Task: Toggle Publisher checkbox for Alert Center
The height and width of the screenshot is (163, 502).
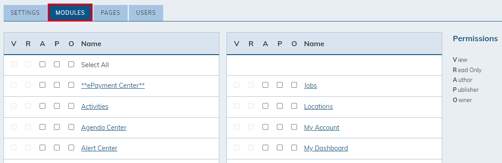Action: 57,148
